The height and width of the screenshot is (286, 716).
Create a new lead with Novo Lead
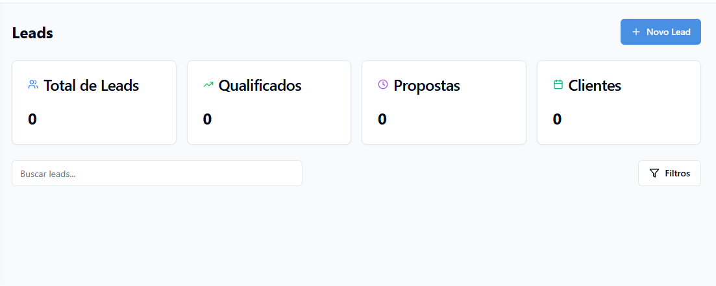(x=660, y=32)
